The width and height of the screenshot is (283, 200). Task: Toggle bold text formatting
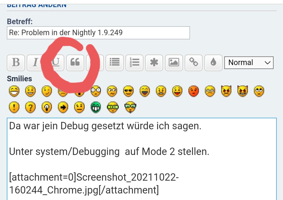[x=16, y=63]
